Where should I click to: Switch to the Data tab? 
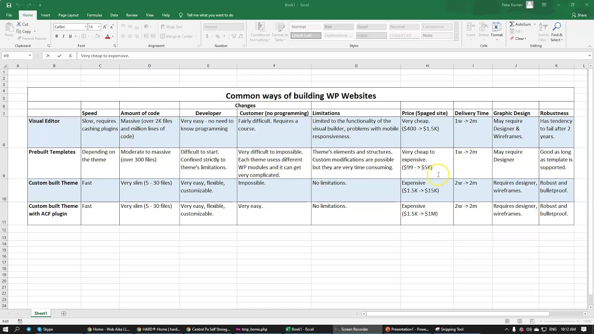[114, 15]
